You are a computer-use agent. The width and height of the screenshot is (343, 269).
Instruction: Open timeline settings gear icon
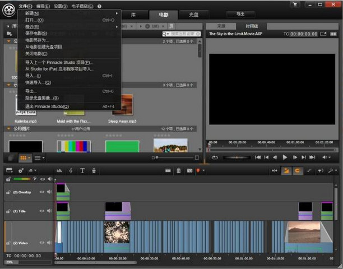click(x=21, y=170)
